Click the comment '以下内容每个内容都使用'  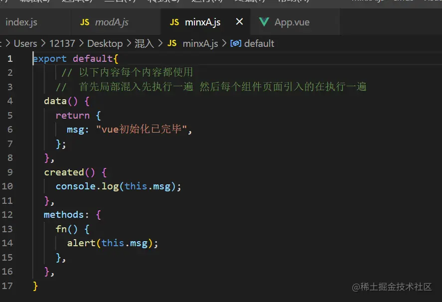coord(136,72)
